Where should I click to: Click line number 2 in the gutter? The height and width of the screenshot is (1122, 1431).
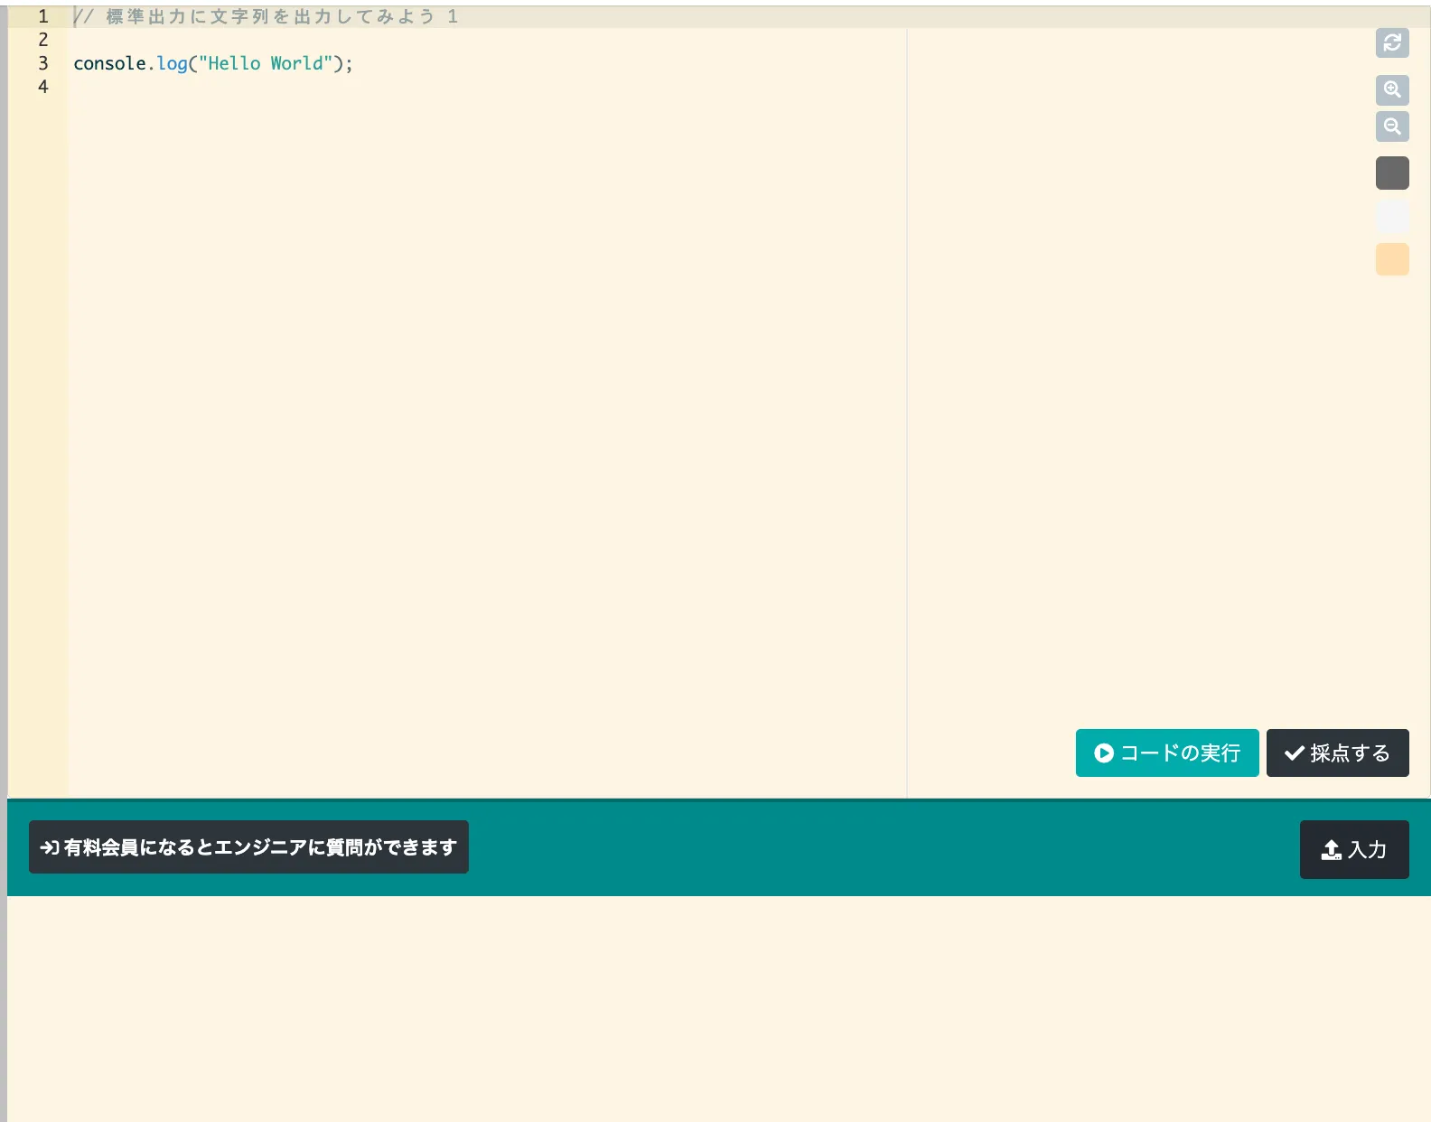coord(42,40)
